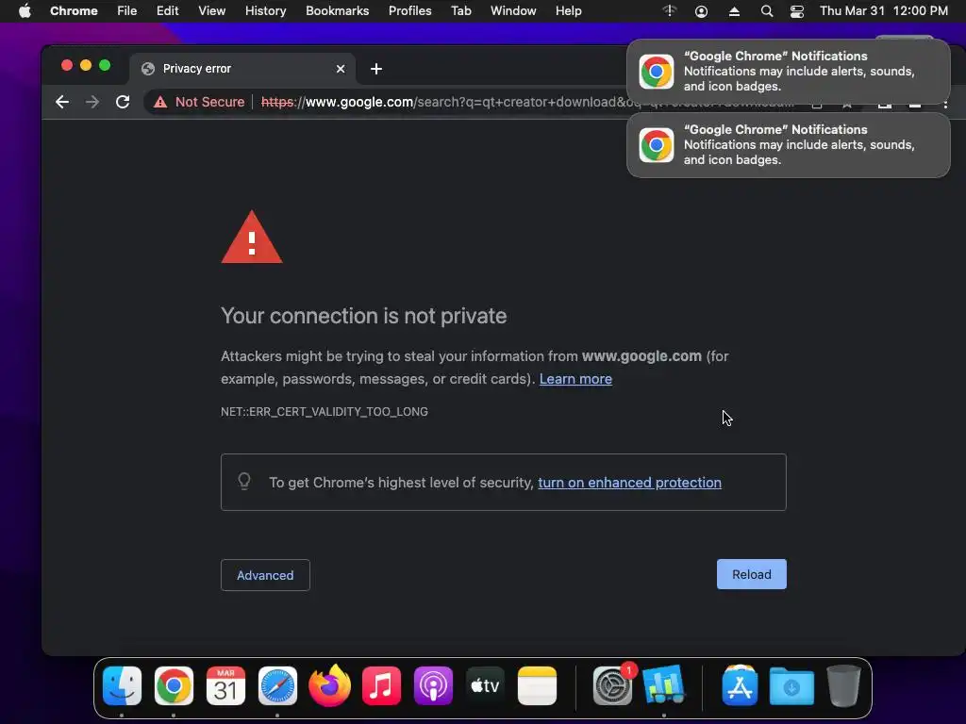This screenshot has height=724, width=966.
Task: Reload the page with the toolbar refresh icon
Action: (123, 102)
